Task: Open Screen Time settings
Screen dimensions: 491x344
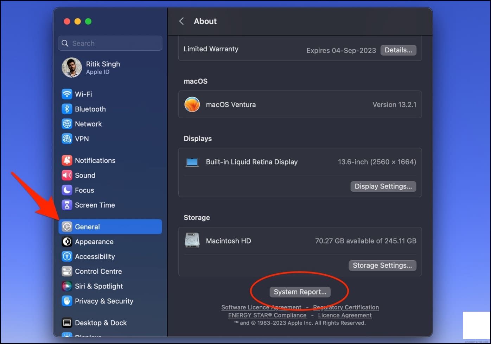Action: pos(95,205)
